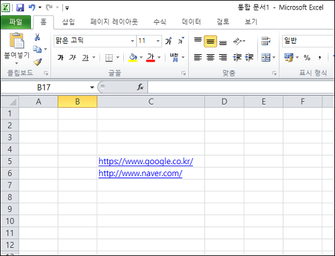Switch to the 보기 (View) tab
335x256 pixels.
pos(251,21)
